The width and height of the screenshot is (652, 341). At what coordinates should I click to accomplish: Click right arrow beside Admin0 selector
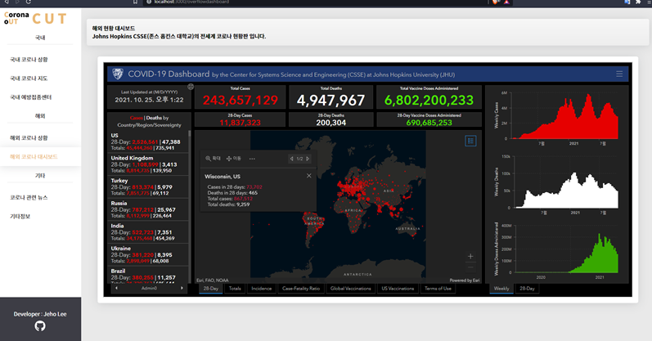point(182,288)
